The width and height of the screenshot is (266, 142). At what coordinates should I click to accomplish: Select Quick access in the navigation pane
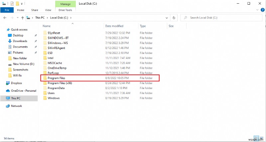(19, 29)
